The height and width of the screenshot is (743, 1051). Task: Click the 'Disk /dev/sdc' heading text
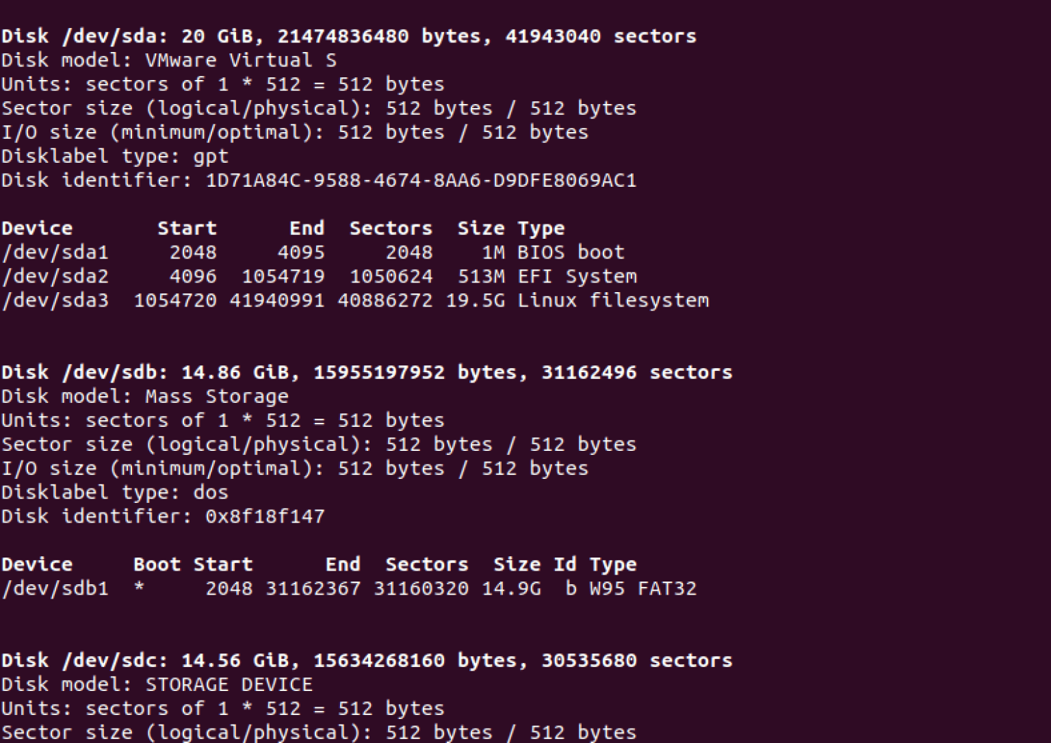84,661
